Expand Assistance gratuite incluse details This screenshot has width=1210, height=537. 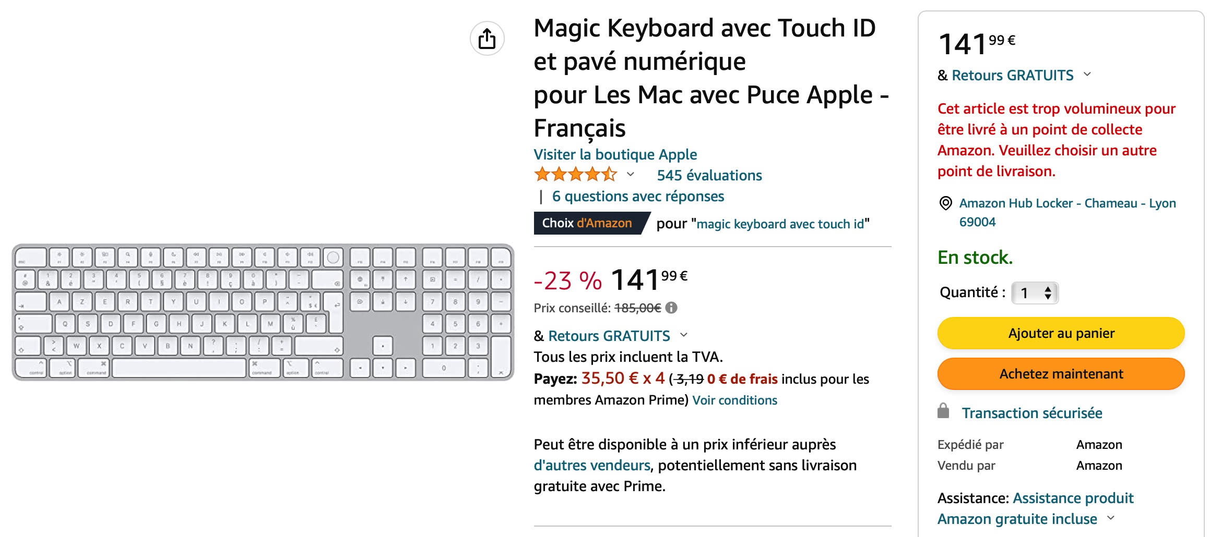(x=1110, y=519)
